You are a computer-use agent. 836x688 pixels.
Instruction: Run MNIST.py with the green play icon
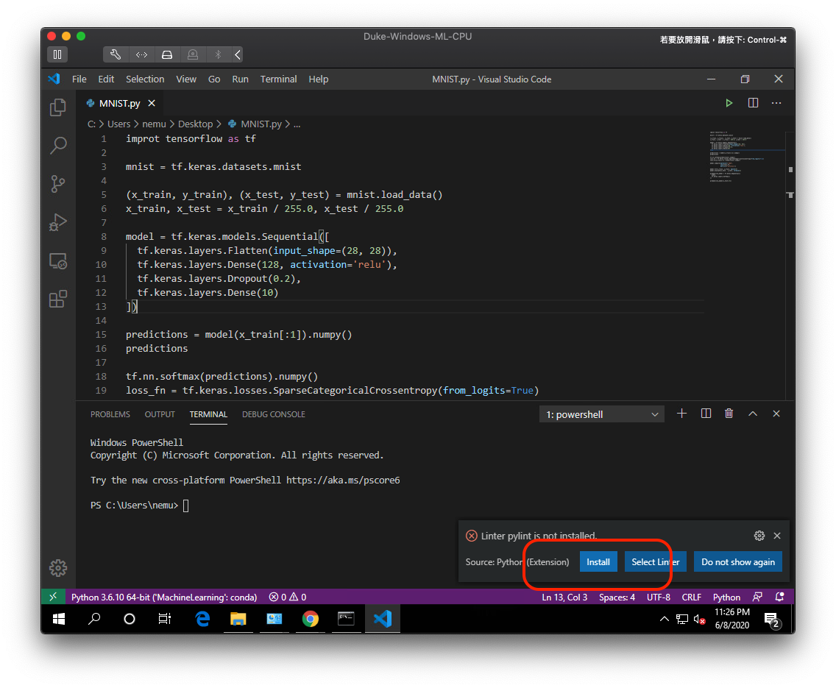pos(729,103)
